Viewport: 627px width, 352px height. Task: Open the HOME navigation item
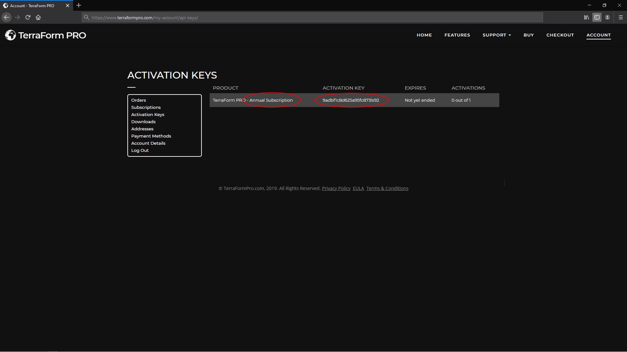424,35
